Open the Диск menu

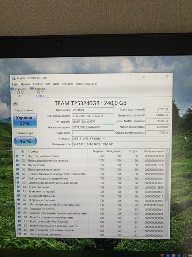(56, 84)
